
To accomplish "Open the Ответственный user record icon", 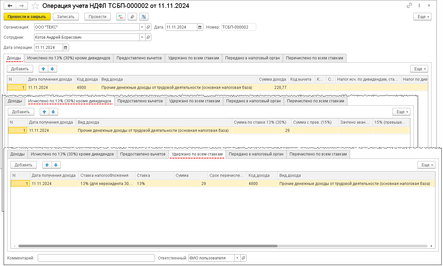I will coord(243,258).
